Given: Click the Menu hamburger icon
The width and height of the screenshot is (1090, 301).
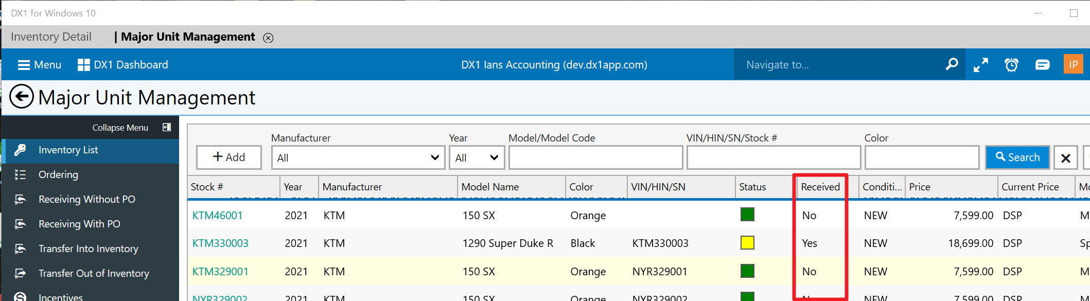Looking at the screenshot, I should click(x=24, y=65).
